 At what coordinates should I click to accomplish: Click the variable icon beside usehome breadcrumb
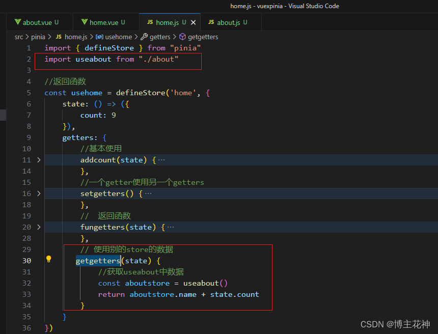[x=99, y=37]
